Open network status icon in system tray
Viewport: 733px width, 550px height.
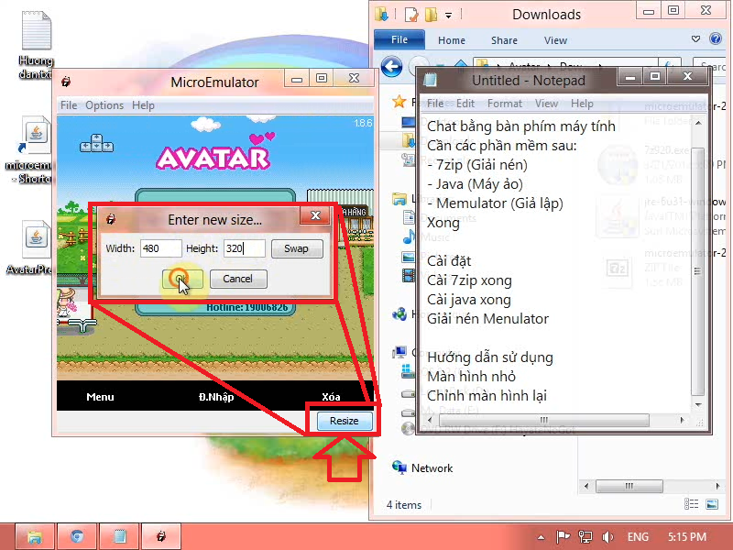point(585,536)
